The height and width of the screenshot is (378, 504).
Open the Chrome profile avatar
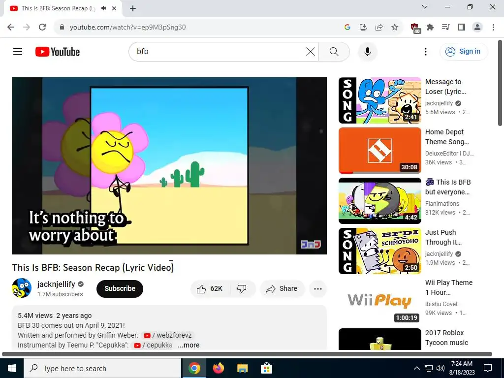[477, 27]
